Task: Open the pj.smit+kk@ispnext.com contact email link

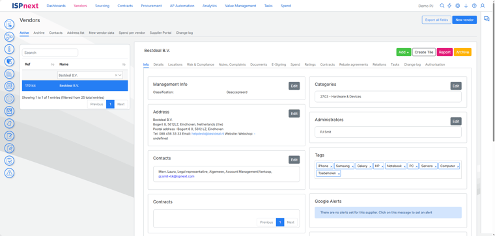Action: coord(176,176)
